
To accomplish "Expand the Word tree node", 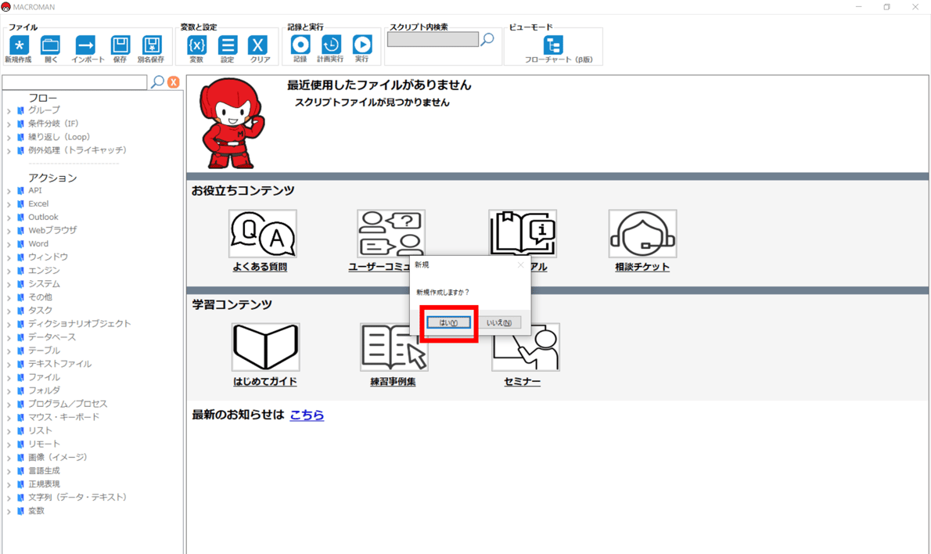I will tap(9, 245).
